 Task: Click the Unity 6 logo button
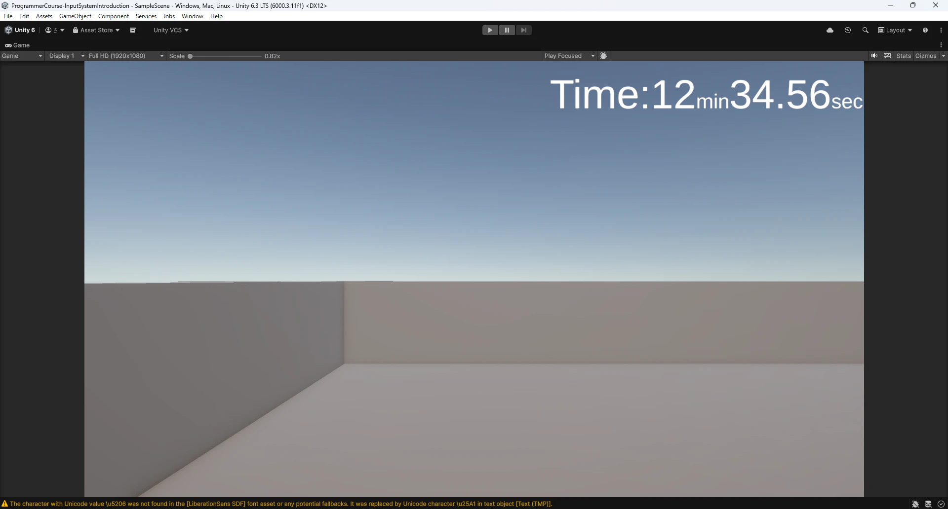click(x=20, y=30)
